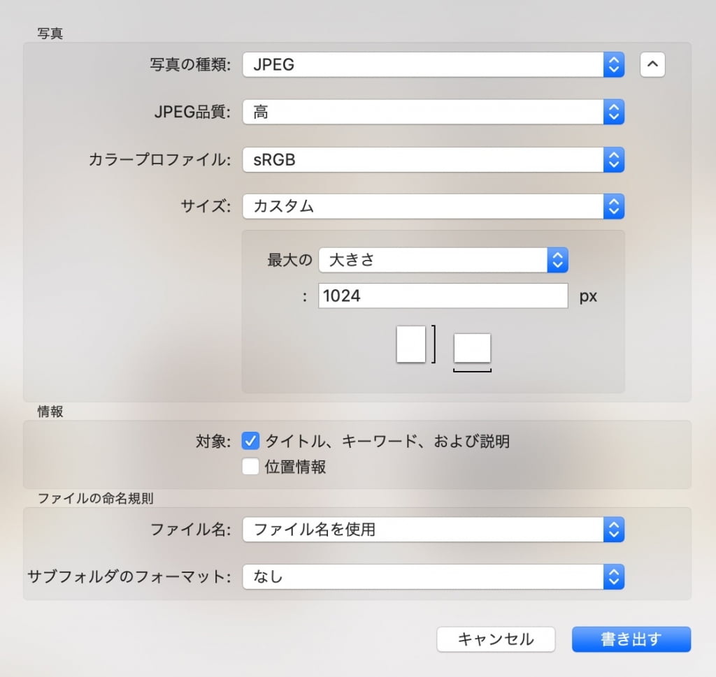This screenshot has width=716, height=677.
Task: Enable the 位置情報 checkbox
Action: pyautogui.click(x=250, y=467)
